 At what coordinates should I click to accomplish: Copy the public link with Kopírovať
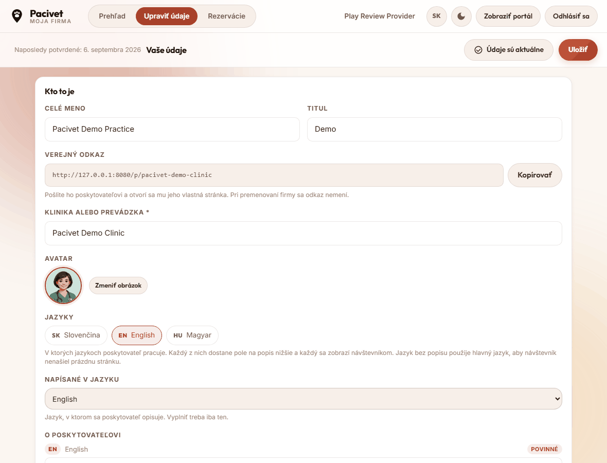(x=534, y=175)
